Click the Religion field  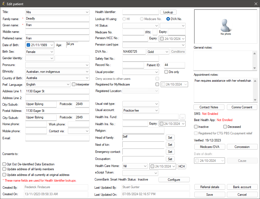(143, 131)
